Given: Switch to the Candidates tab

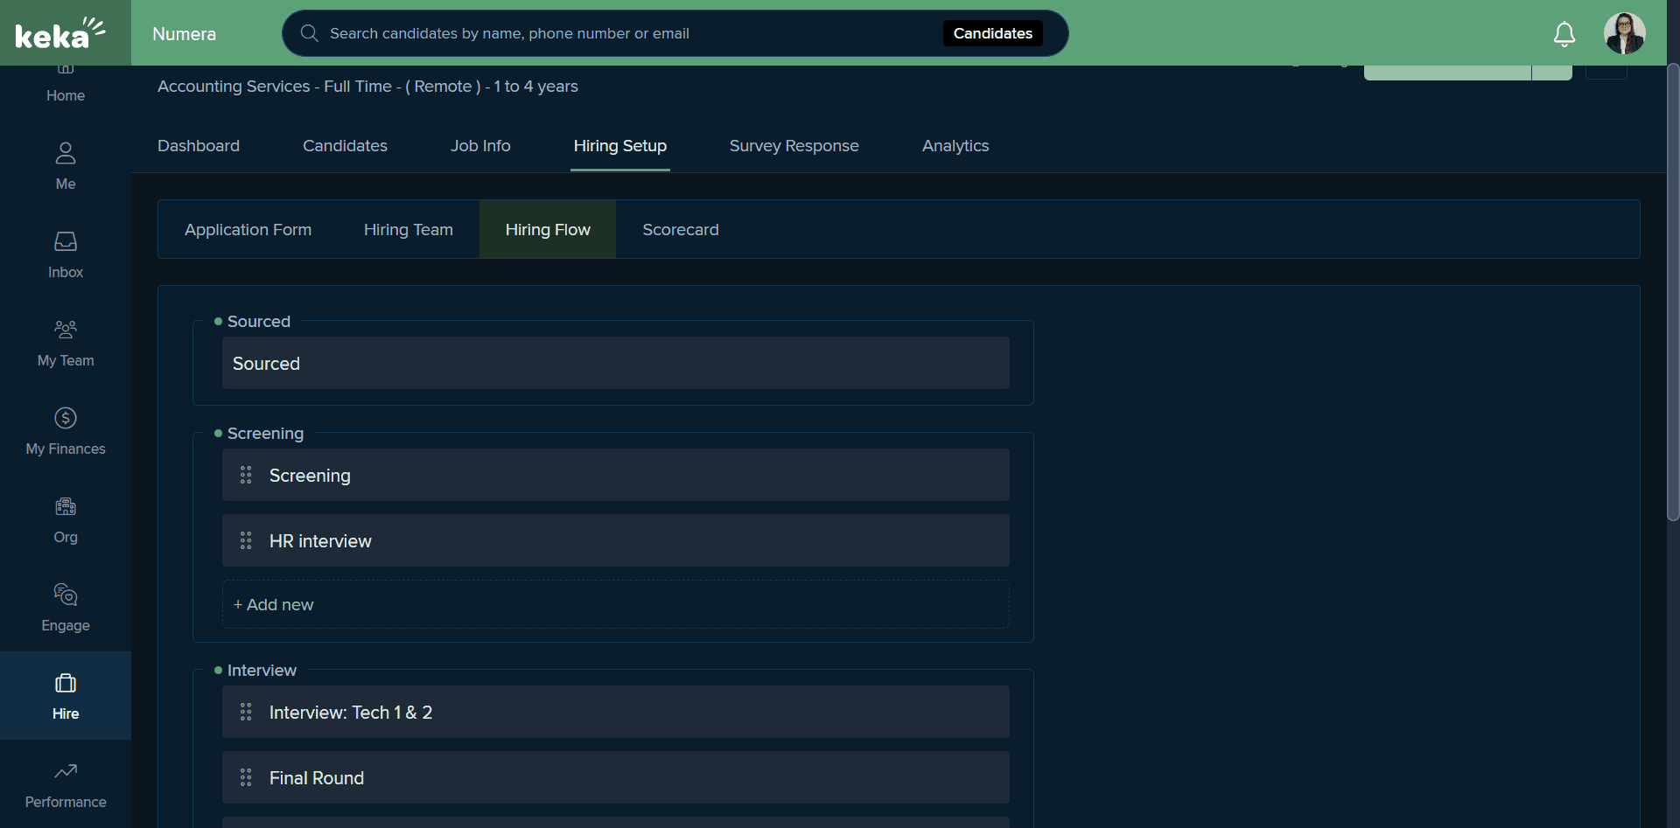Looking at the screenshot, I should point(345,146).
